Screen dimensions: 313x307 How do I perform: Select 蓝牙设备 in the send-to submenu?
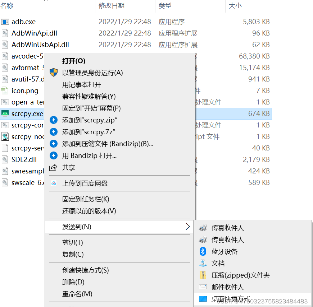click(224, 252)
